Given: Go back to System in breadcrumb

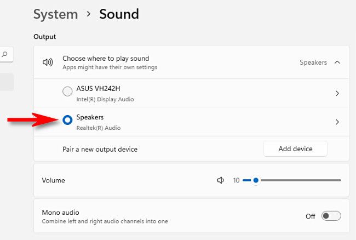Looking at the screenshot, I should coord(56,14).
